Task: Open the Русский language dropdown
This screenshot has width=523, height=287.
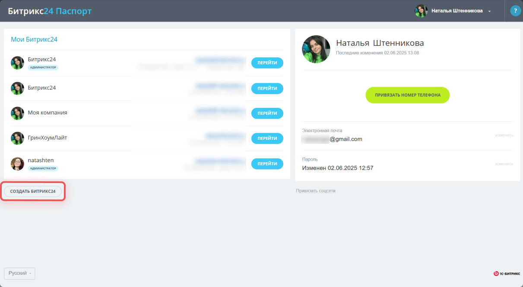Action: pos(19,273)
